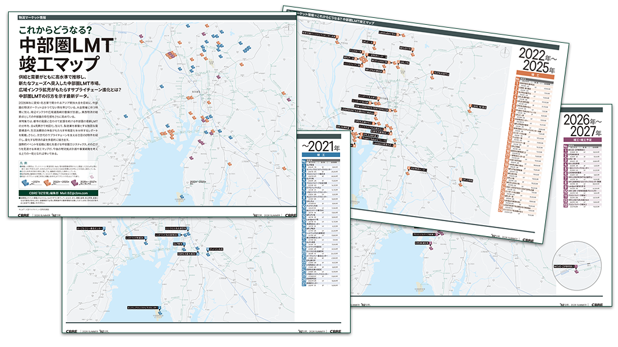Click the BZ空間 2026 SUMMER footer on the cover page
Screen dimensions: 618x347
coord(266,215)
